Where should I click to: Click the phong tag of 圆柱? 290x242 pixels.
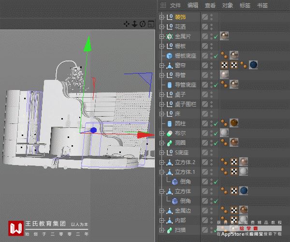224,123
